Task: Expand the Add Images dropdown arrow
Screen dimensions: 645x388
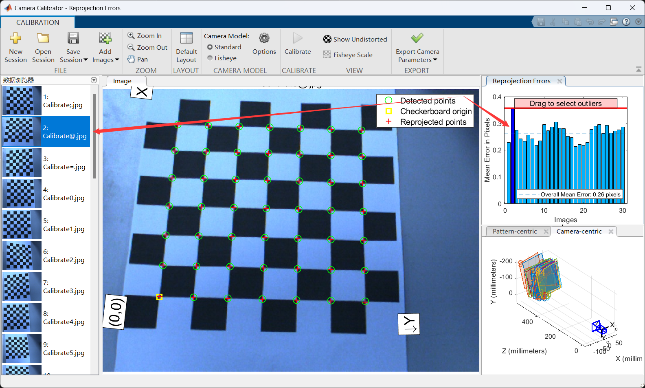Action: pos(117,60)
